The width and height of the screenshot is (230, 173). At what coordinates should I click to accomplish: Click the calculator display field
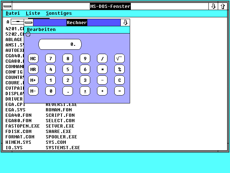click(x=60, y=44)
